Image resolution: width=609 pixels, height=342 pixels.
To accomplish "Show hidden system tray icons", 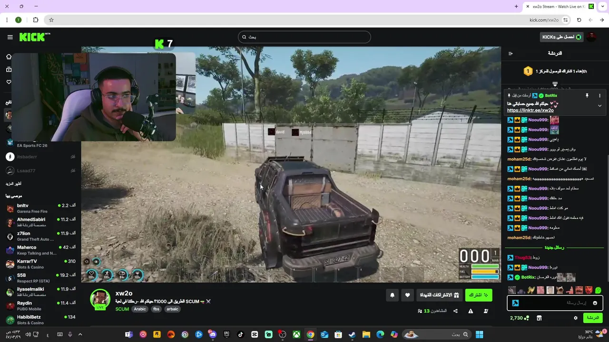I will 80,334.
